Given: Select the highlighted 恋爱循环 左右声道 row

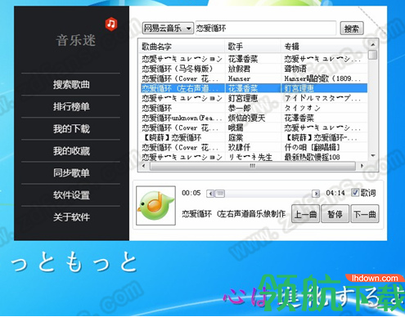Looking at the screenshot, I should click(254, 88).
